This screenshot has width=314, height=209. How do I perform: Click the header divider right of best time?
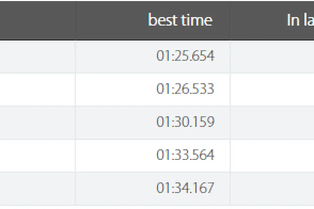point(230,20)
